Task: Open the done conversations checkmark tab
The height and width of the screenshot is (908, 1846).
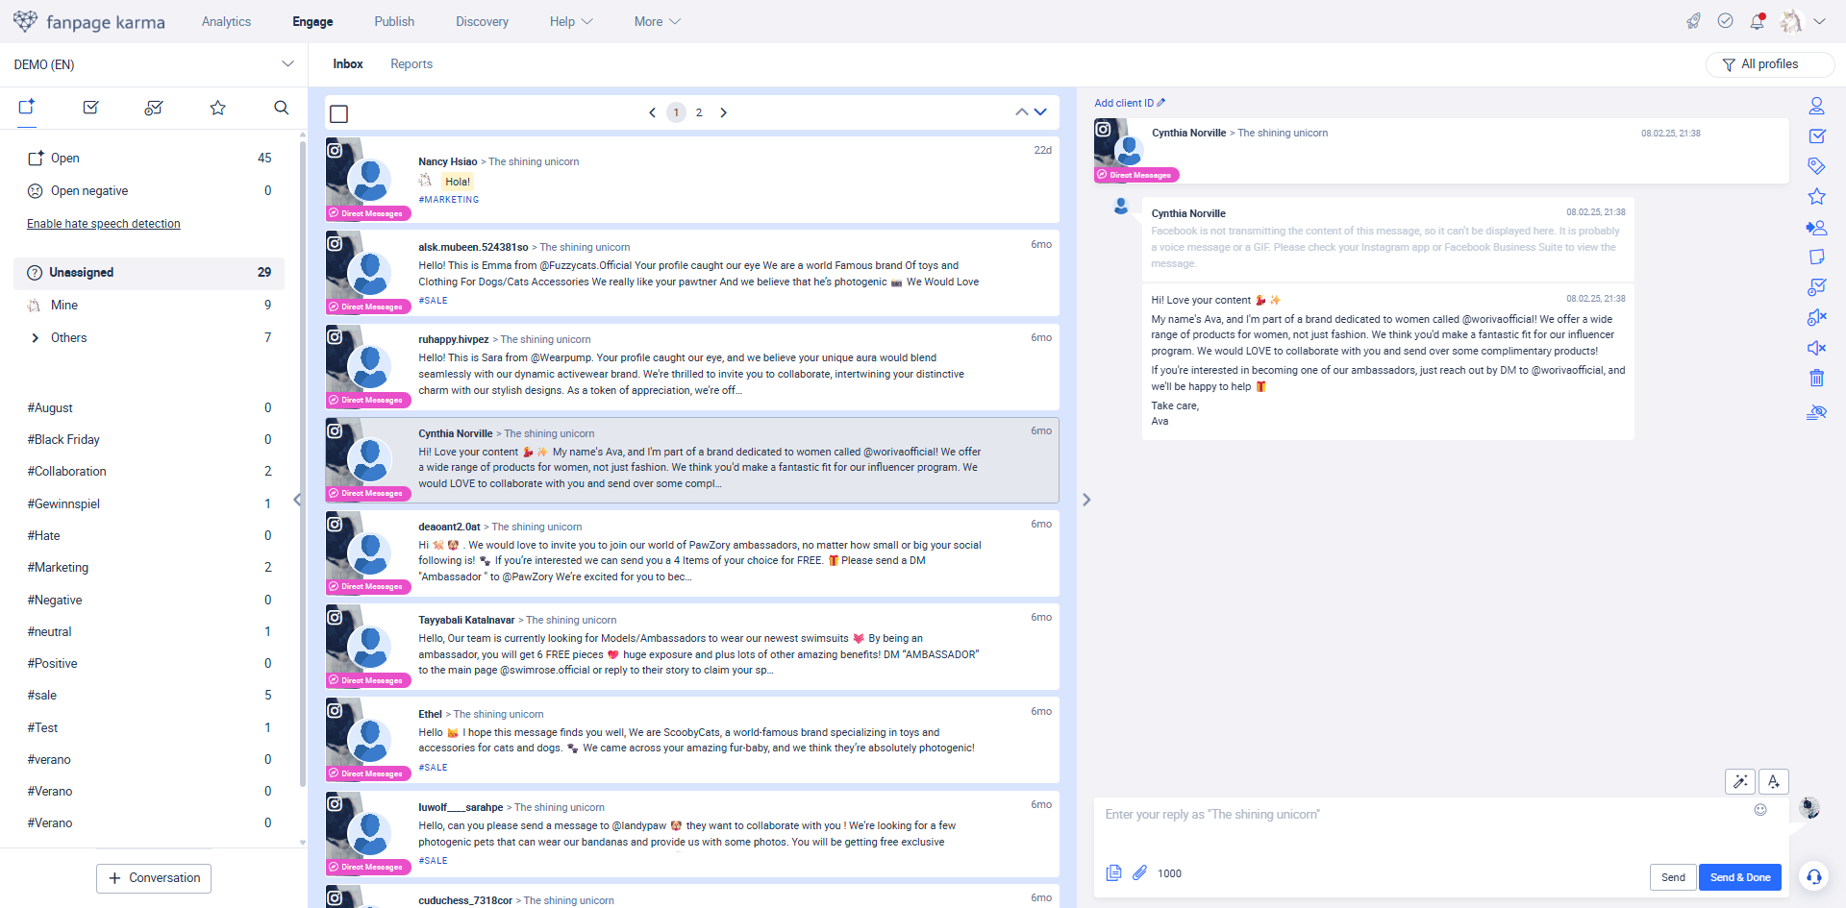Action: [91, 108]
